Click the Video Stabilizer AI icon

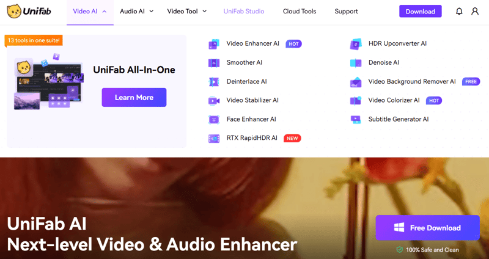tap(214, 101)
